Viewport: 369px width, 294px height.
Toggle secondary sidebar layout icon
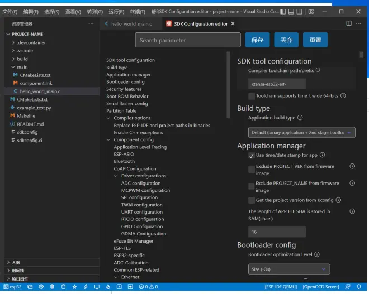(299, 12)
